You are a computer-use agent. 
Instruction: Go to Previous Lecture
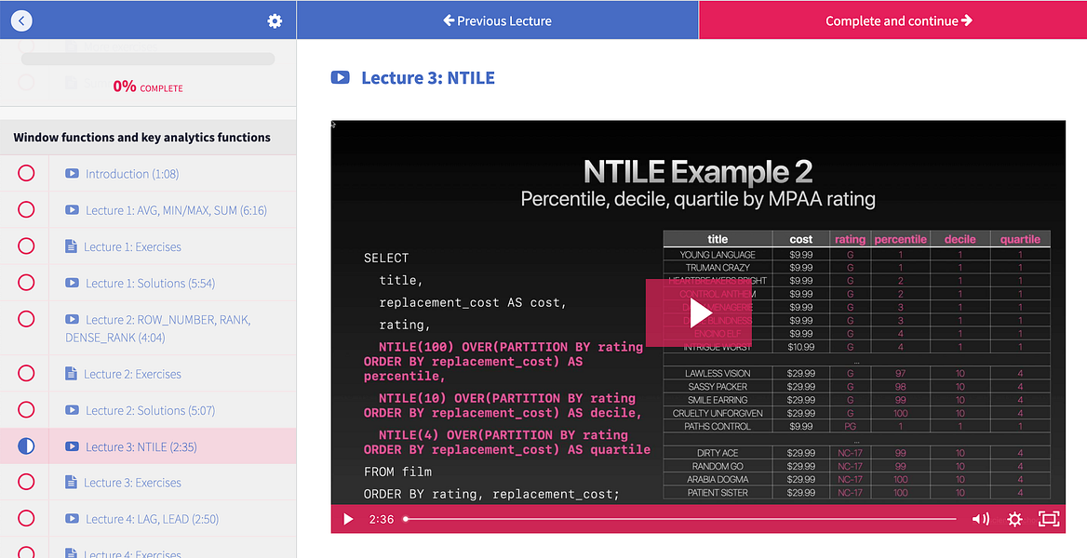point(497,20)
